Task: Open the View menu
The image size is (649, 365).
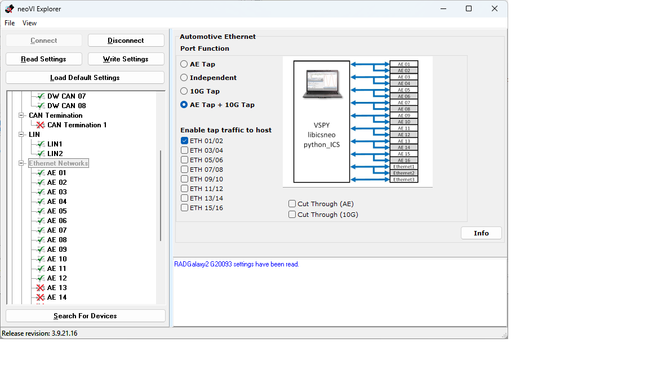Action: (29, 23)
